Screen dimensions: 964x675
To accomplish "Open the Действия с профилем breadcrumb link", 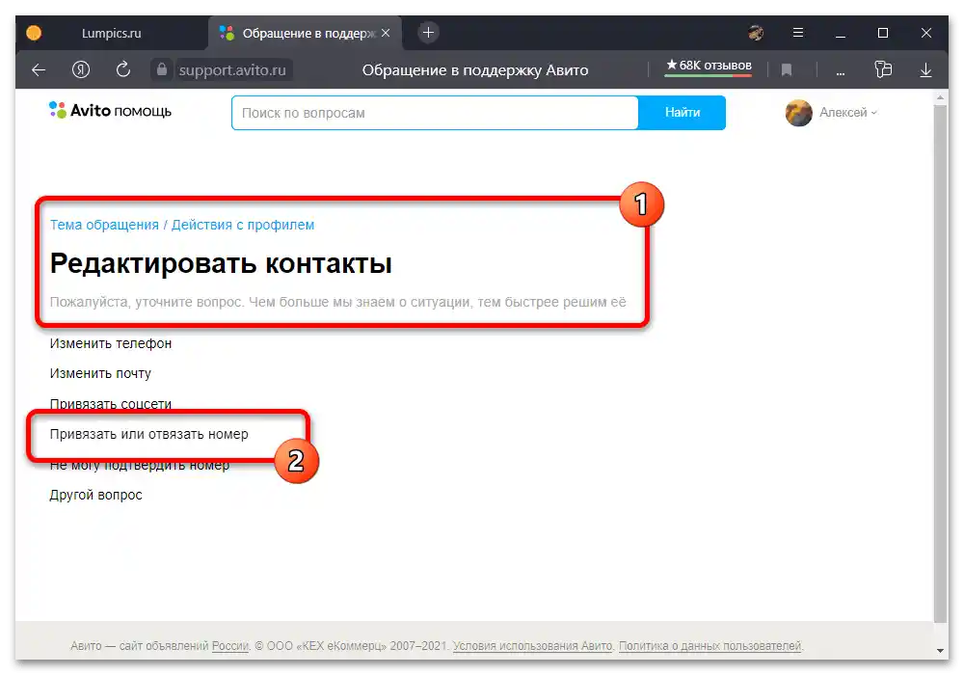I will [x=243, y=225].
